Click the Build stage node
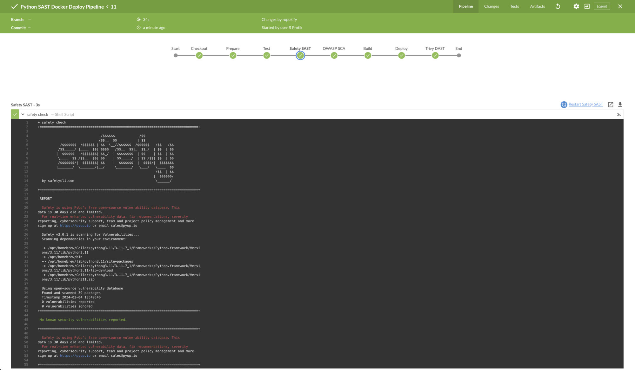The height and width of the screenshot is (370, 635). [x=368, y=55]
